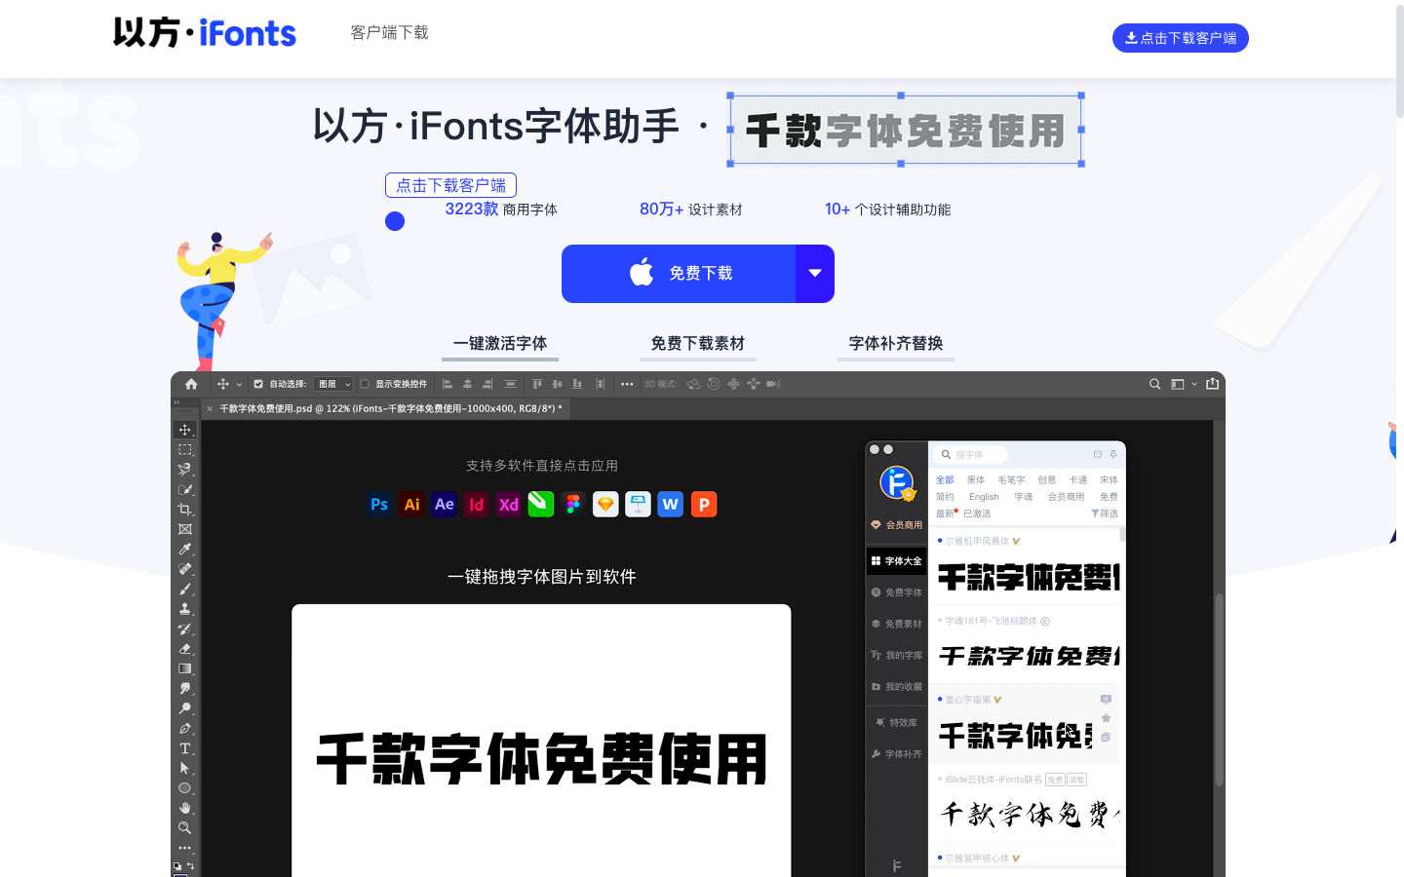Click the 点击下载客户端 button at top right
The width and height of the screenshot is (1404, 877).
1180,38
